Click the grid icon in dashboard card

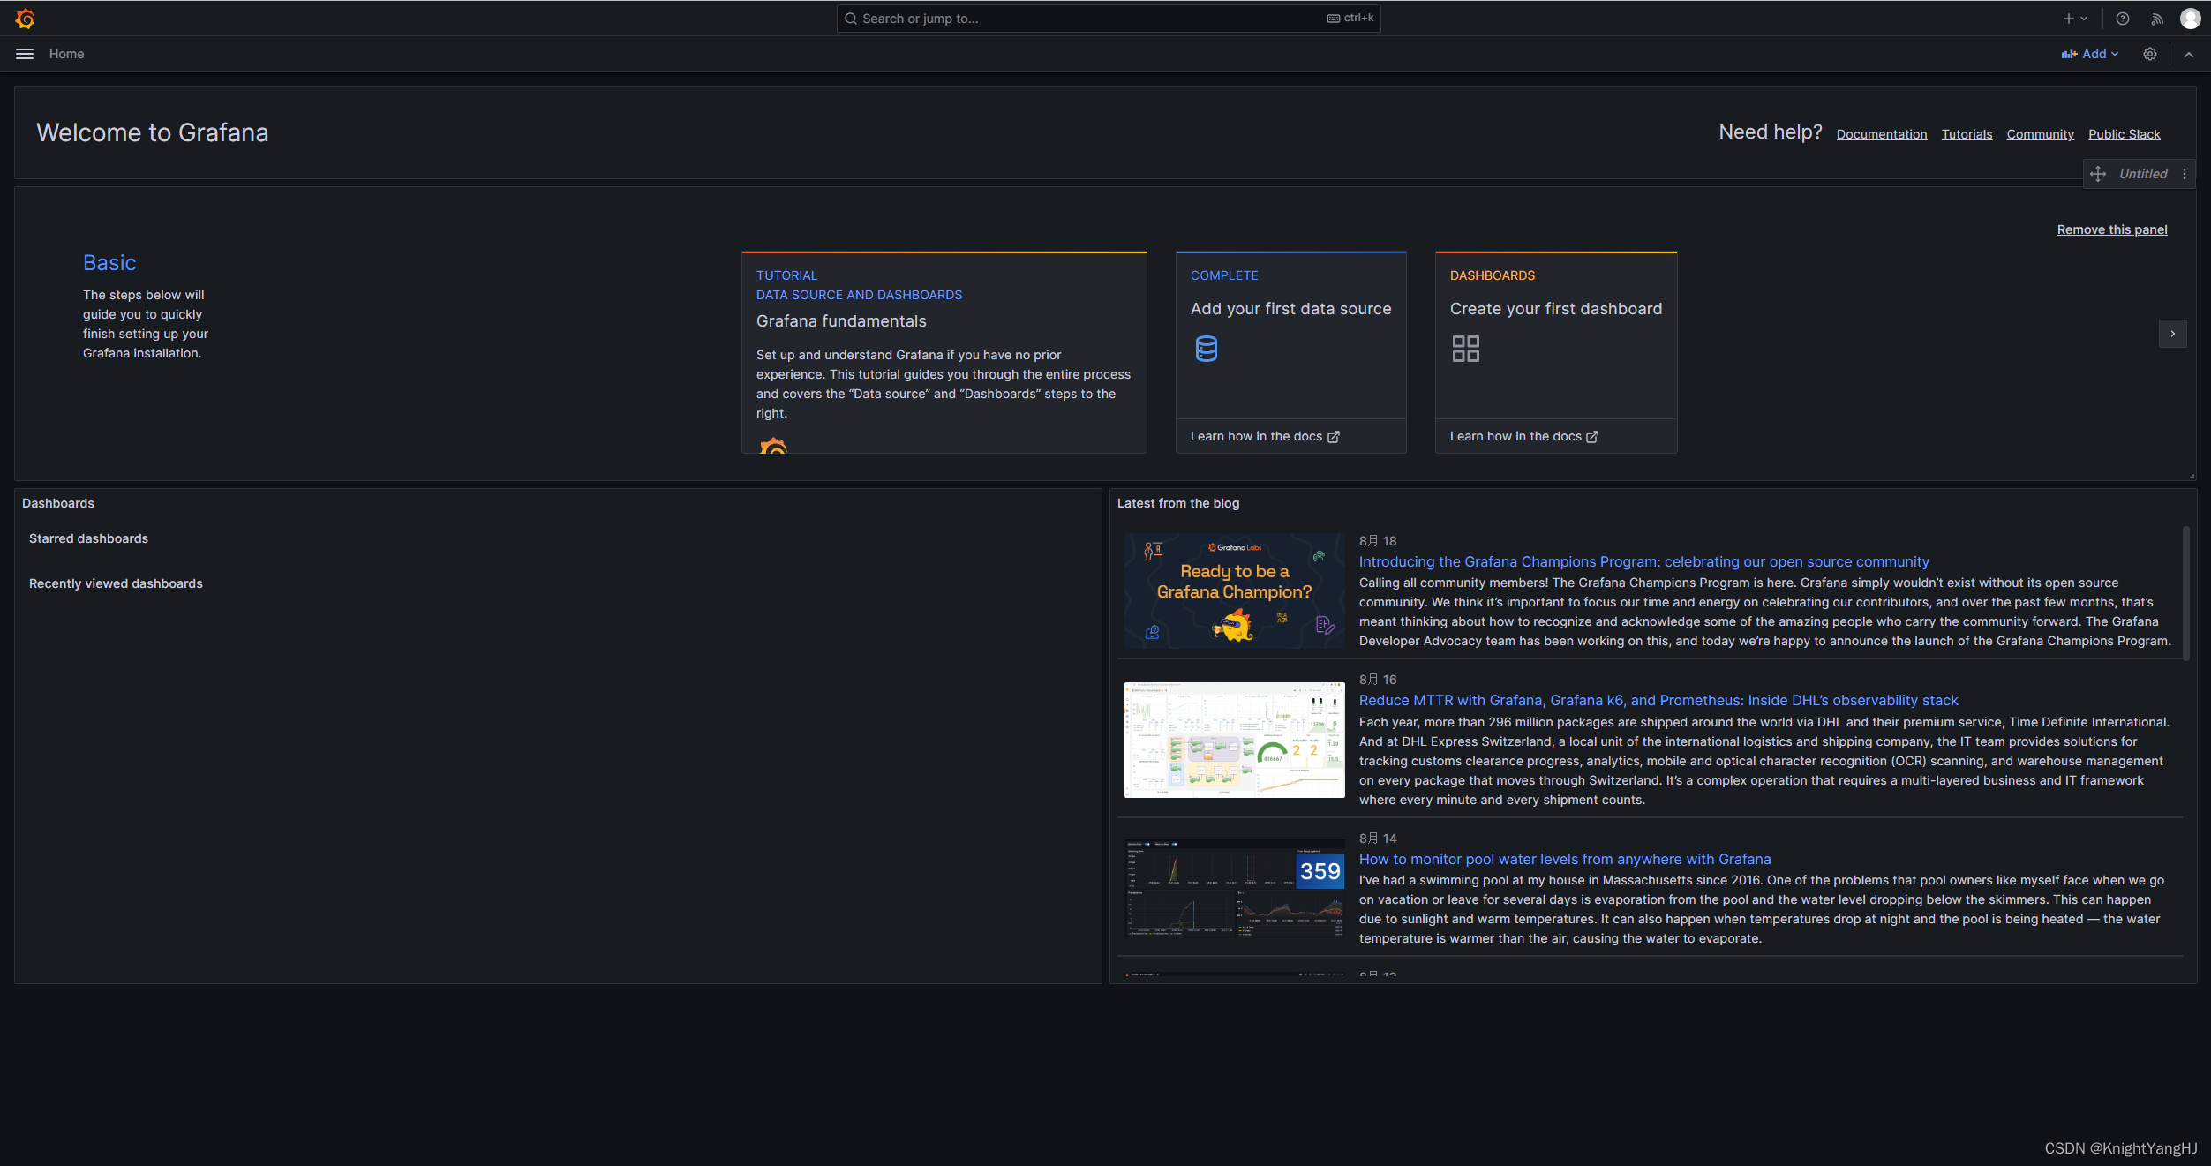click(1466, 349)
